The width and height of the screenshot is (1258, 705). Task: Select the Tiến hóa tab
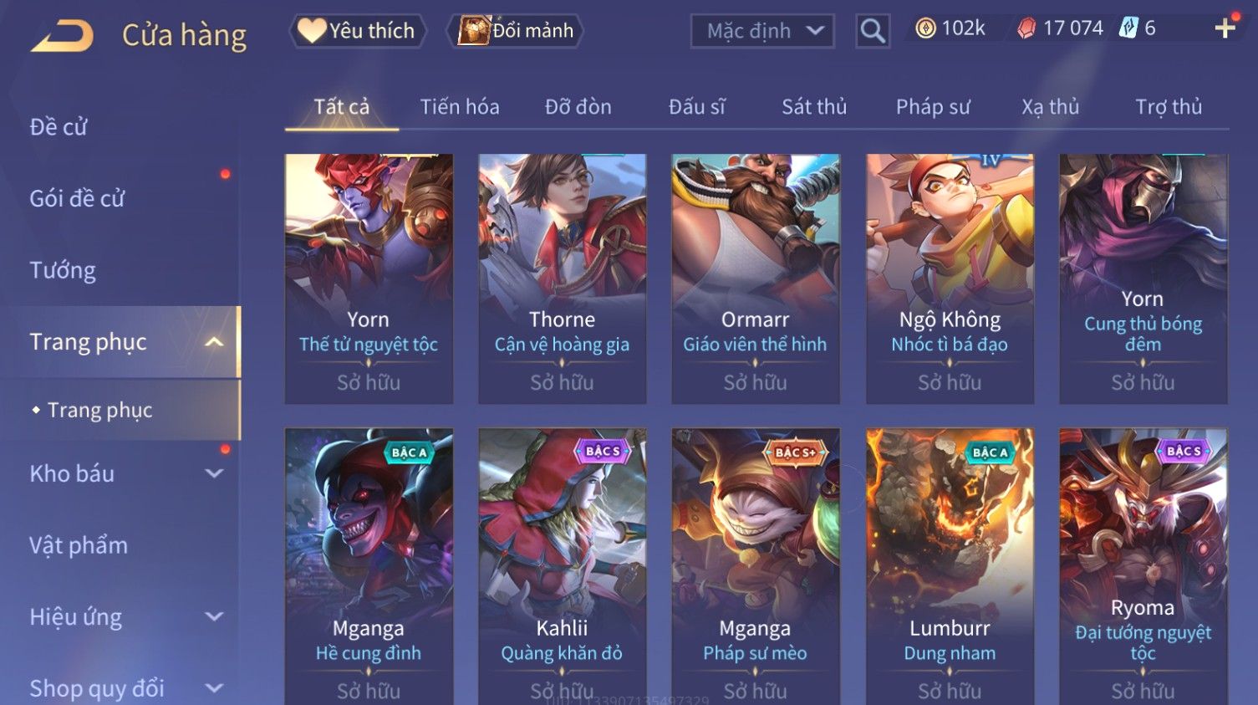[x=460, y=107]
